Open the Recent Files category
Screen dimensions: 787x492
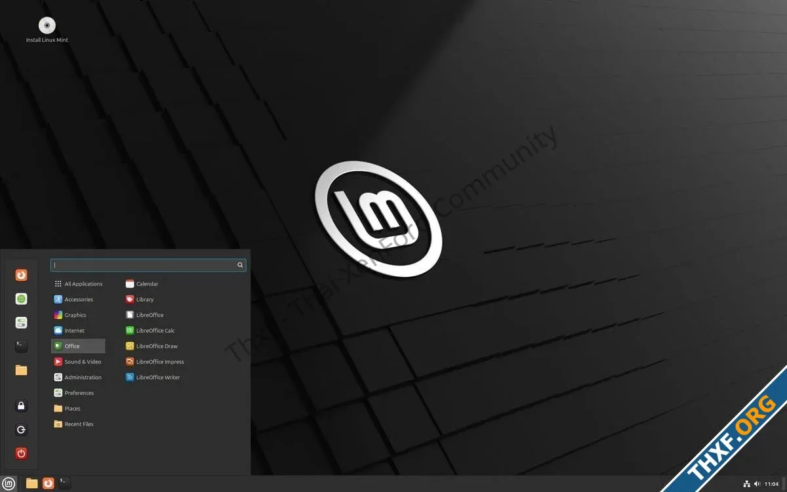pos(78,424)
